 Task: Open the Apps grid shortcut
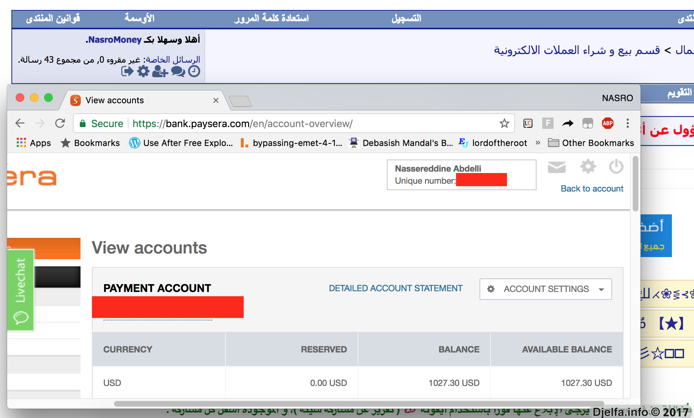click(33, 143)
